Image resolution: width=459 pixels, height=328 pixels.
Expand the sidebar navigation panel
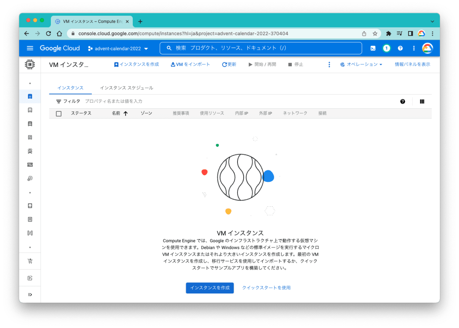click(x=30, y=294)
